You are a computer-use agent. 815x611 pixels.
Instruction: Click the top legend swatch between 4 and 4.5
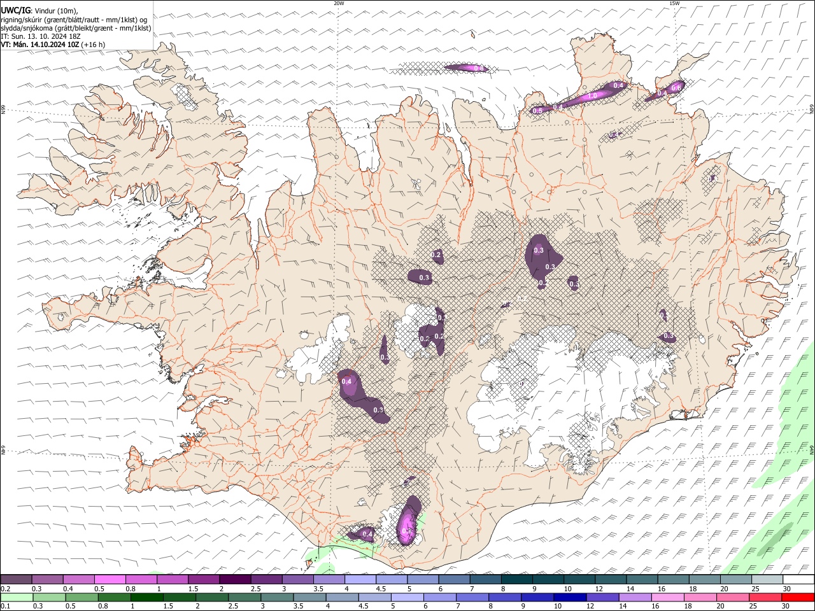(360, 580)
